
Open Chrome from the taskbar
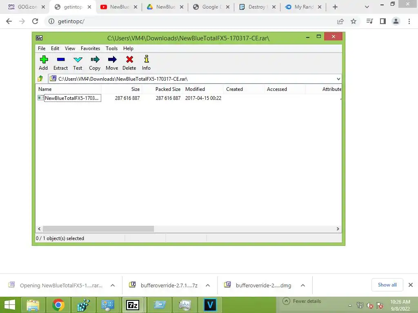pos(58,305)
